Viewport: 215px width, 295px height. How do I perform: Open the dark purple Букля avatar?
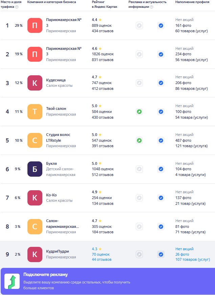(35, 169)
